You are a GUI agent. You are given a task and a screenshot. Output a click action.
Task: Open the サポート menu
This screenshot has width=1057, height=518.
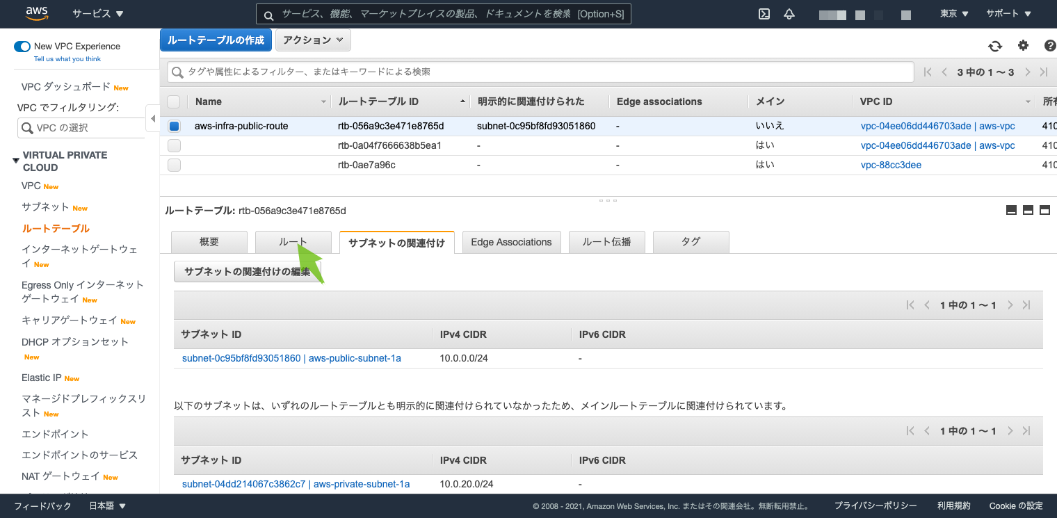[x=1008, y=14]
